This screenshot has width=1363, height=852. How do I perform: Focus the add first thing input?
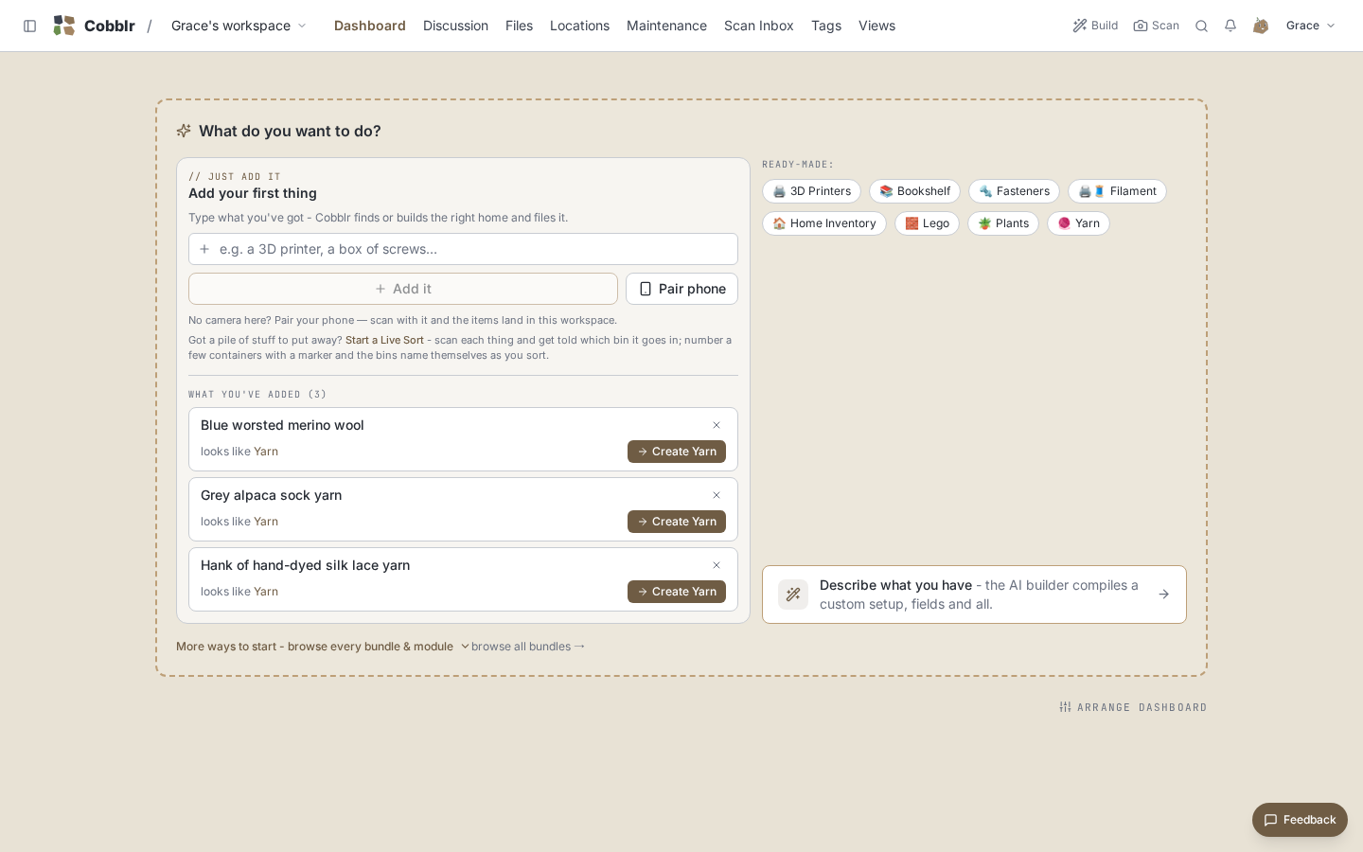click(x=463, y=249)
